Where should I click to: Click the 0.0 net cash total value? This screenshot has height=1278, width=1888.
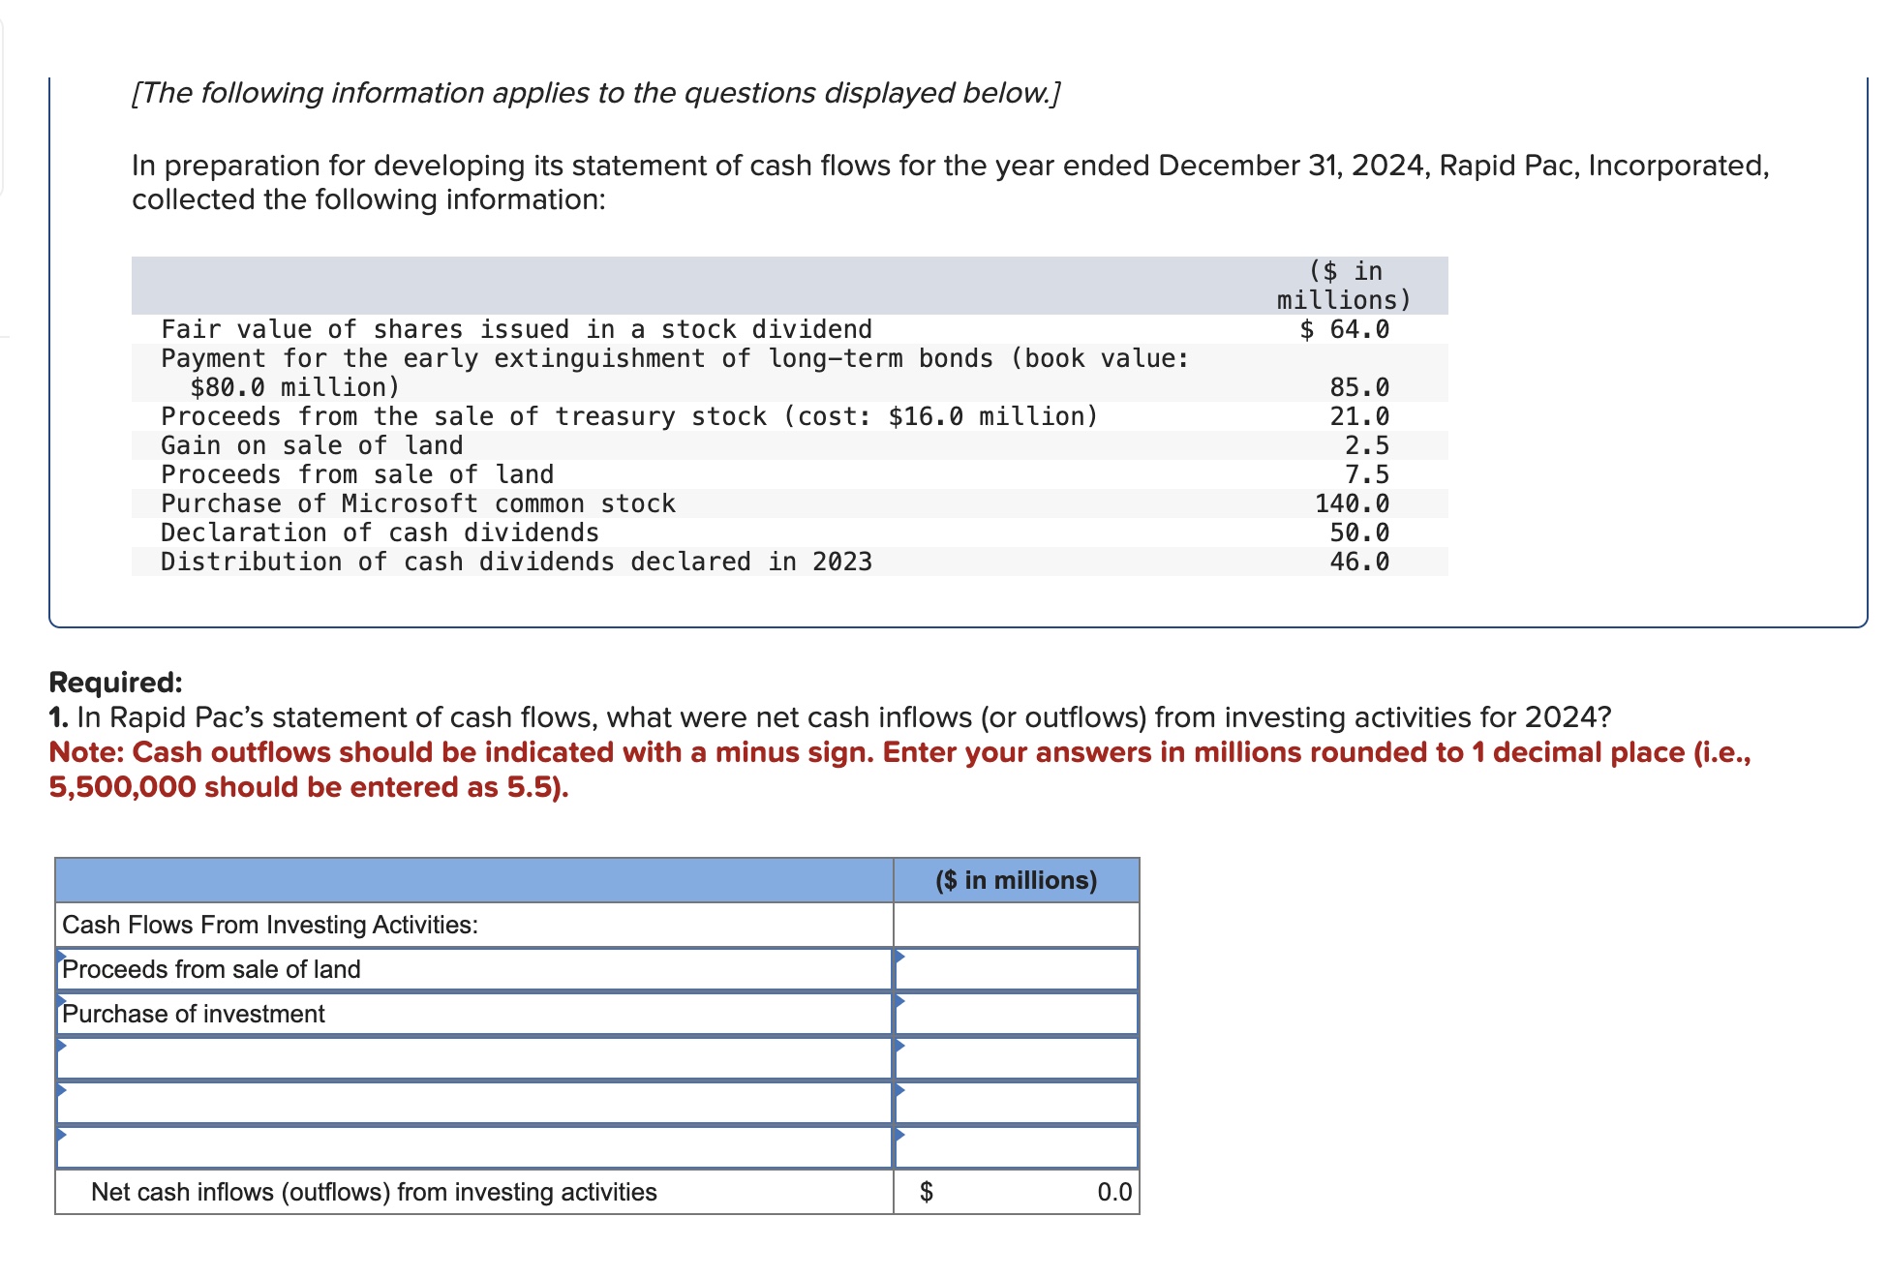(1113, 1192)
